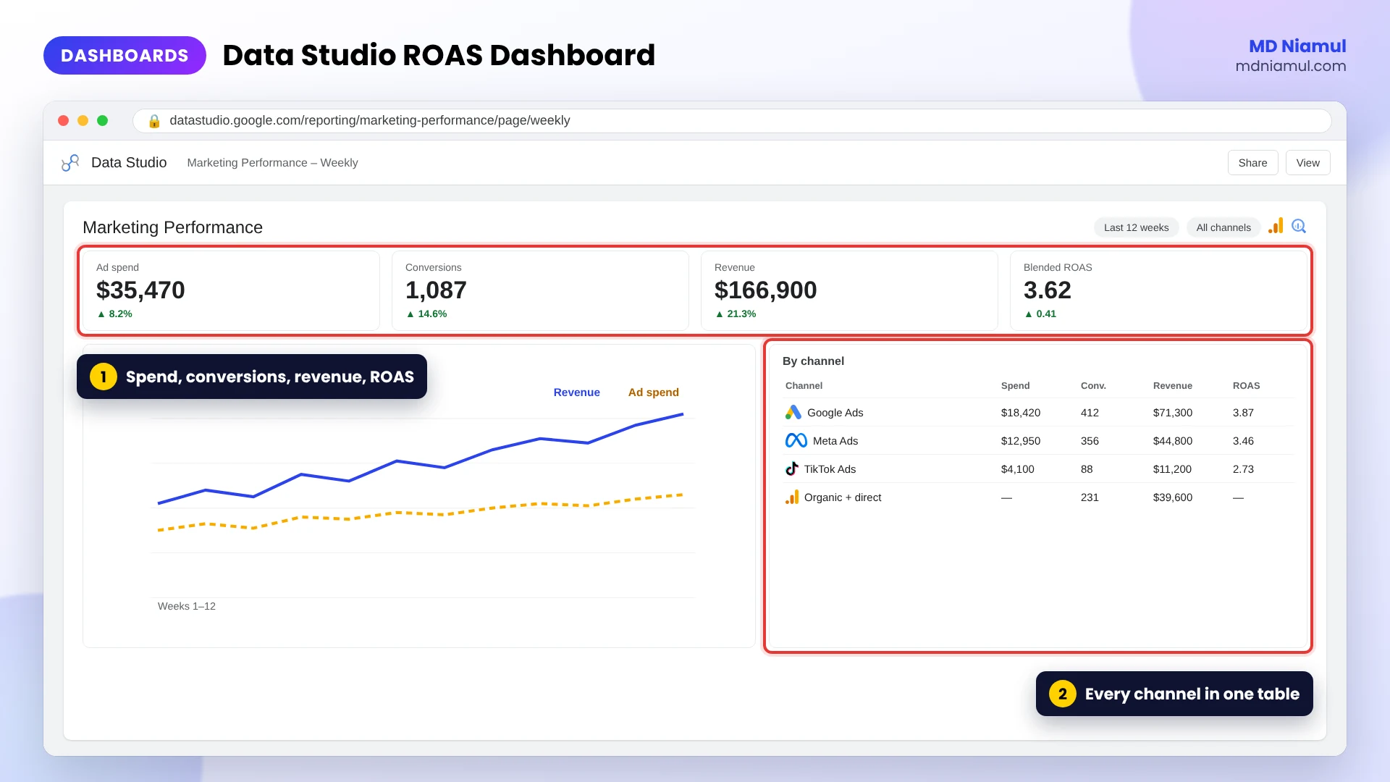Click Meta Ads conversions 356 cell

coord(1090,441)
